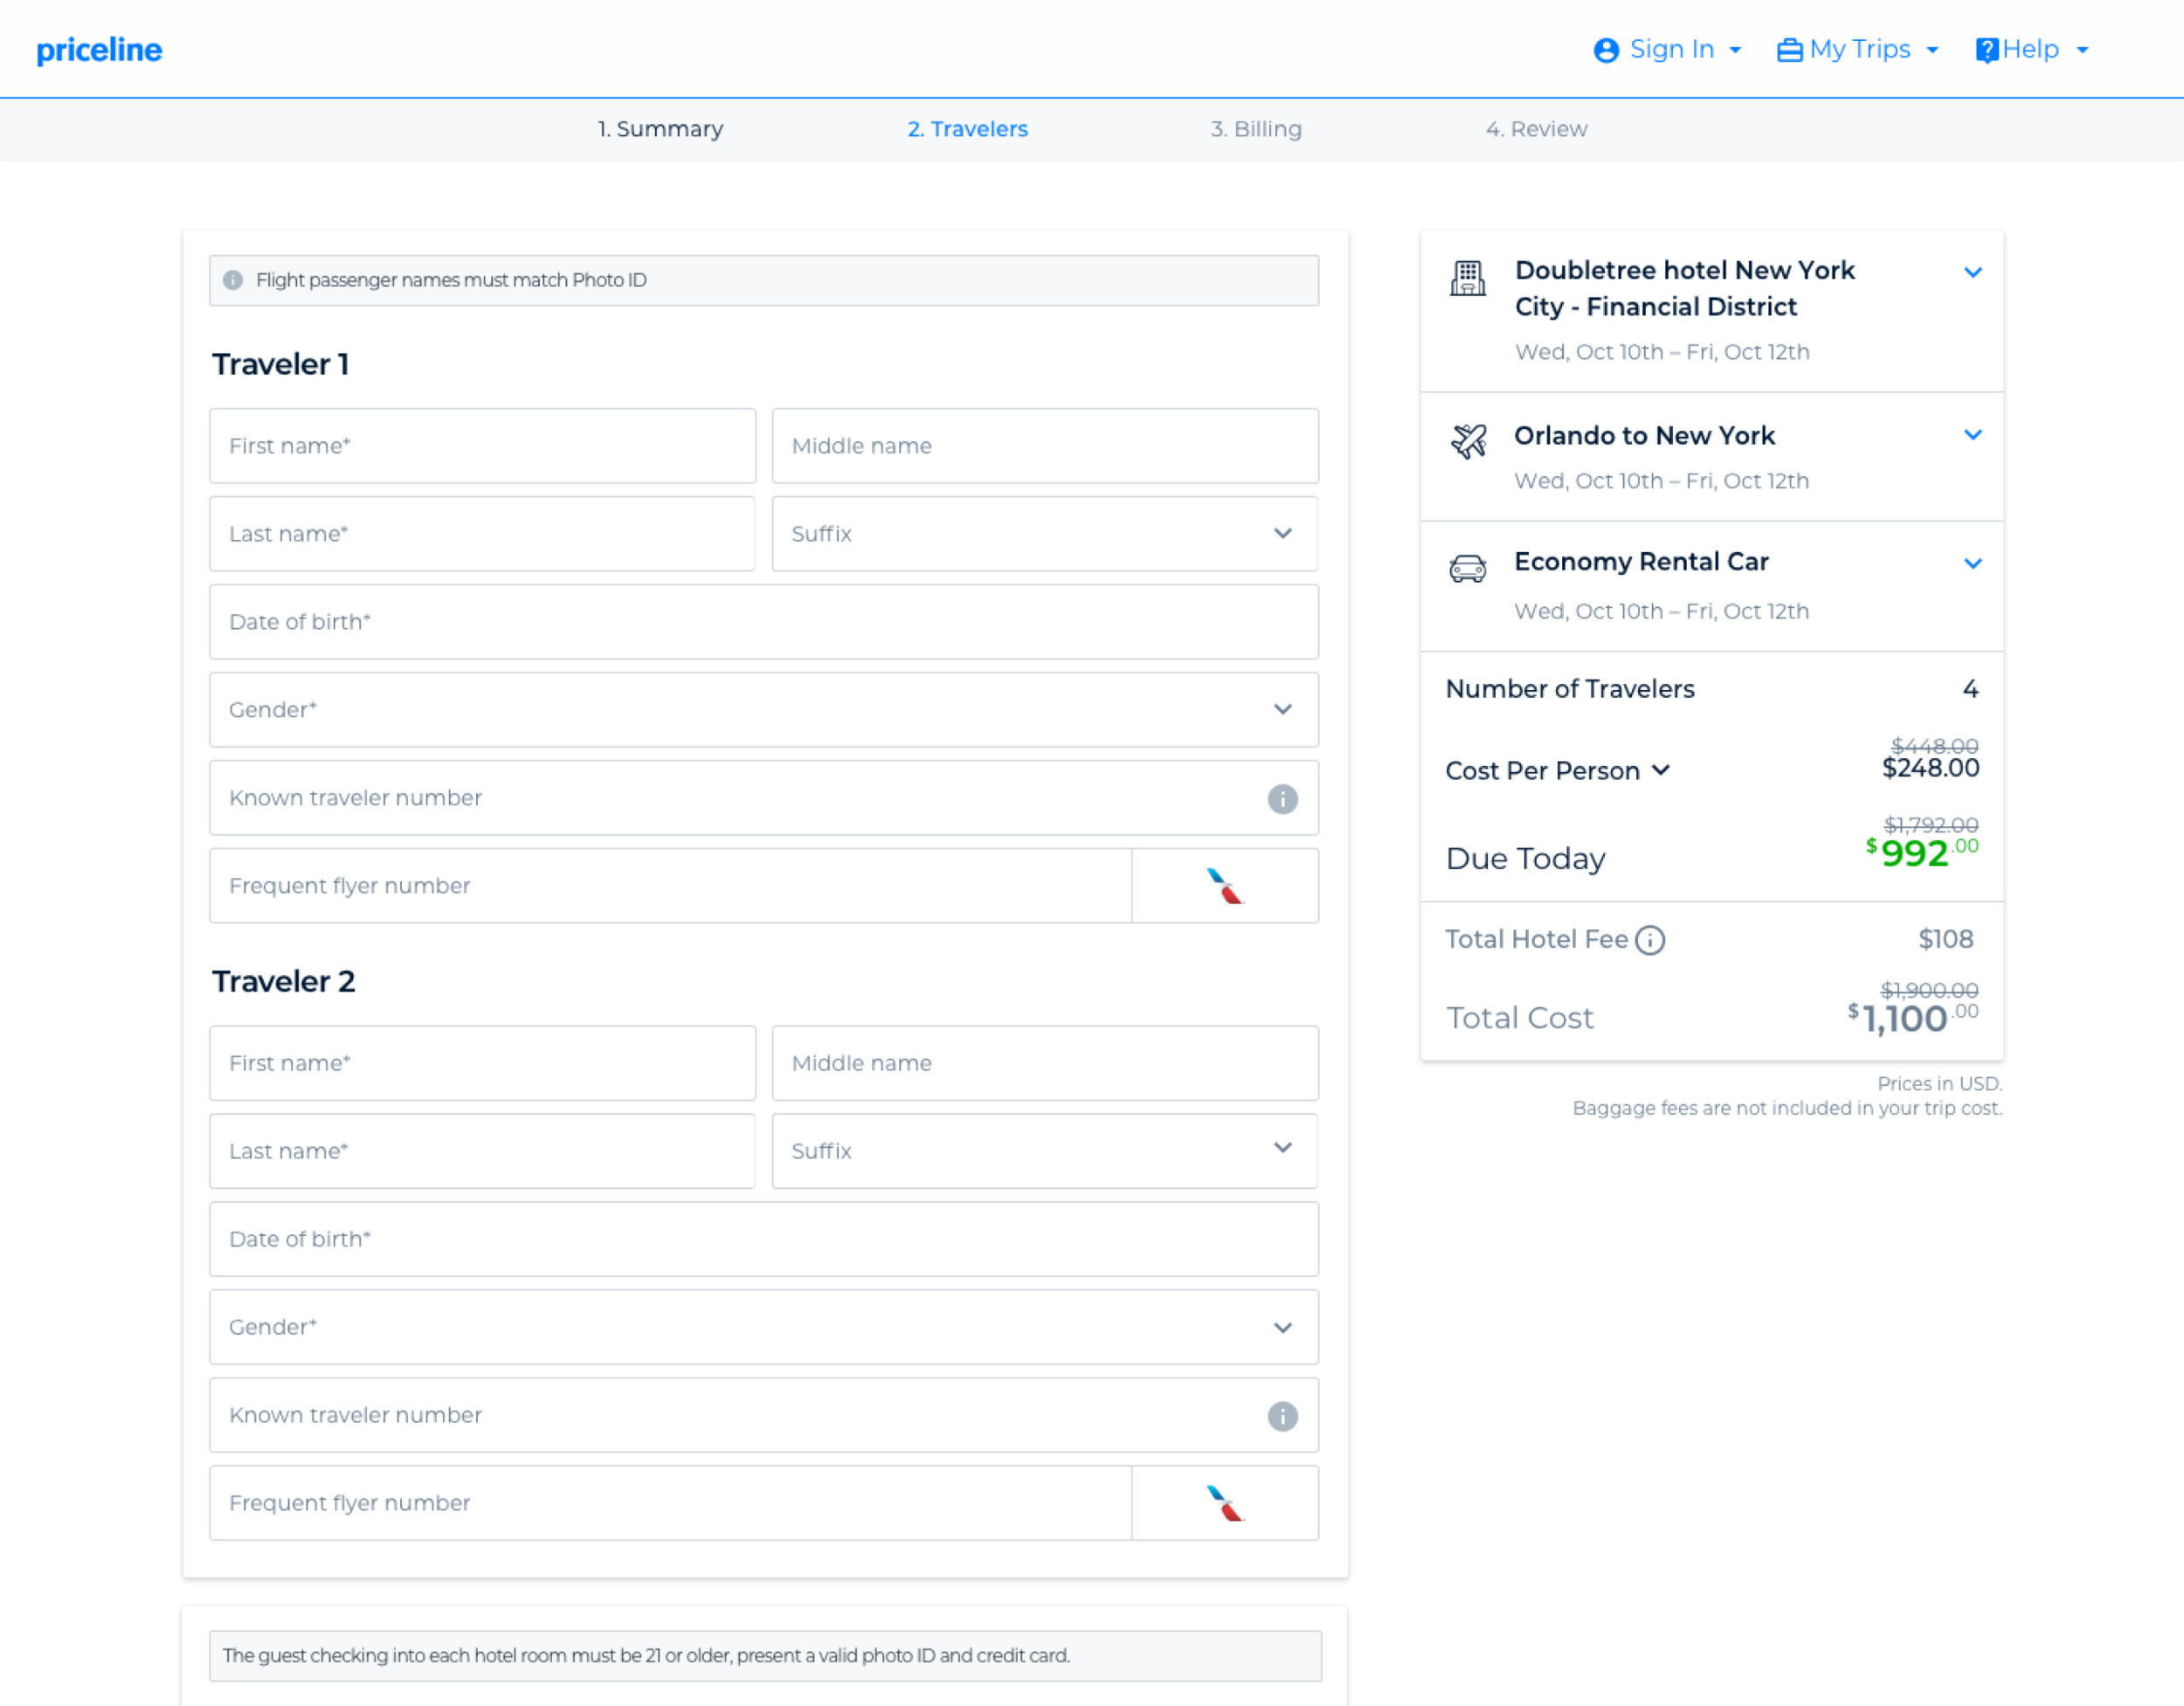This screenshot has height=1706, width=2184.
Task: Click the priceline logo
Action: [99, 50]
